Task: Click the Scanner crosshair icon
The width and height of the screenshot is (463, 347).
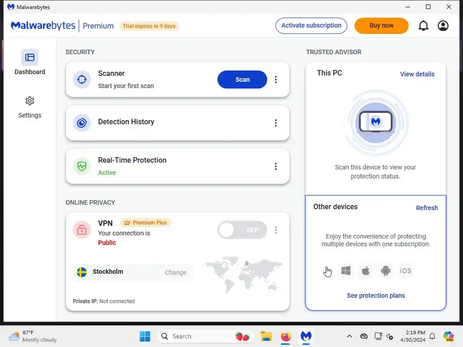Action: pyautogui.click(x=82, y=80)
